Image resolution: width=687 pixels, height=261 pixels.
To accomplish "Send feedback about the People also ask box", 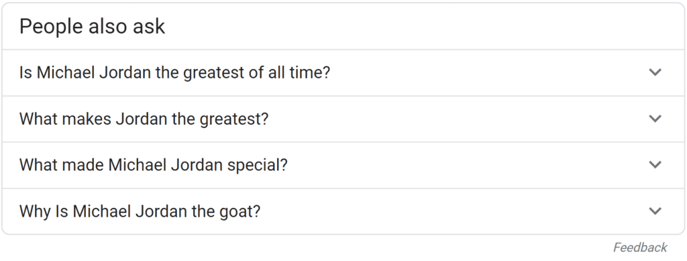I will pyautogui.click(x=639, y=248).
